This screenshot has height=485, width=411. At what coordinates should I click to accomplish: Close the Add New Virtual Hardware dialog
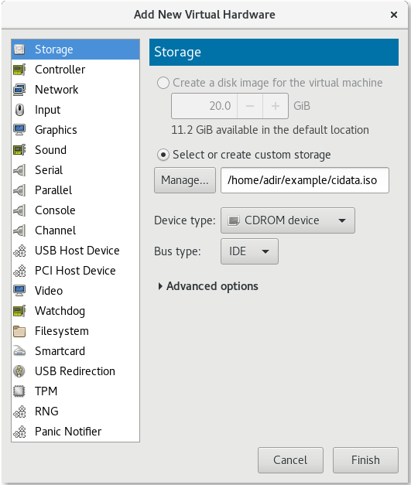(394, 15)
